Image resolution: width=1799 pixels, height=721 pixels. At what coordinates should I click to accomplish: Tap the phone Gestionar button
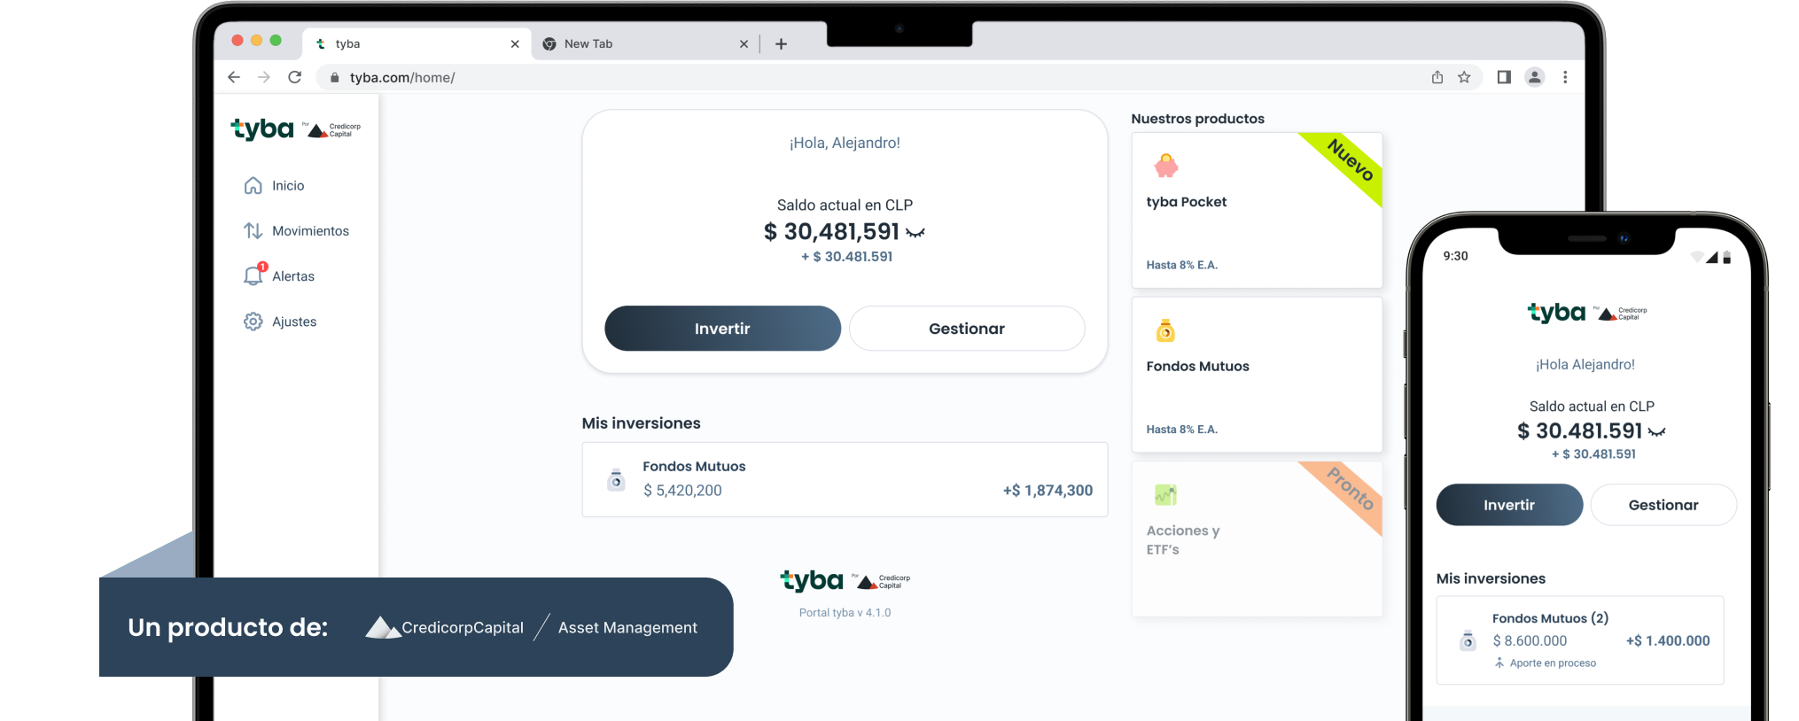click(x=1663, y=505)
